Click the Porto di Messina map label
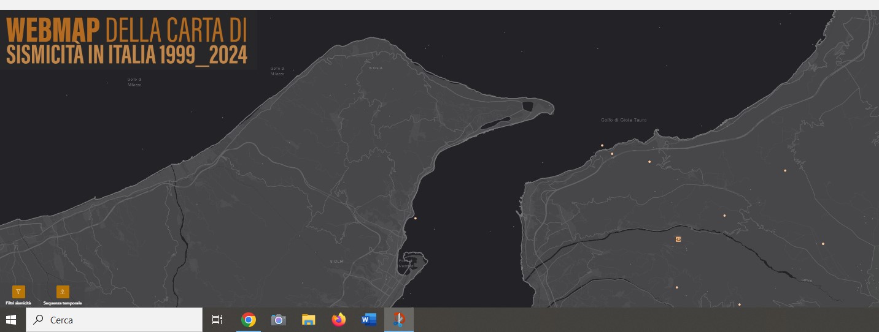 click(x=405, y=263)
